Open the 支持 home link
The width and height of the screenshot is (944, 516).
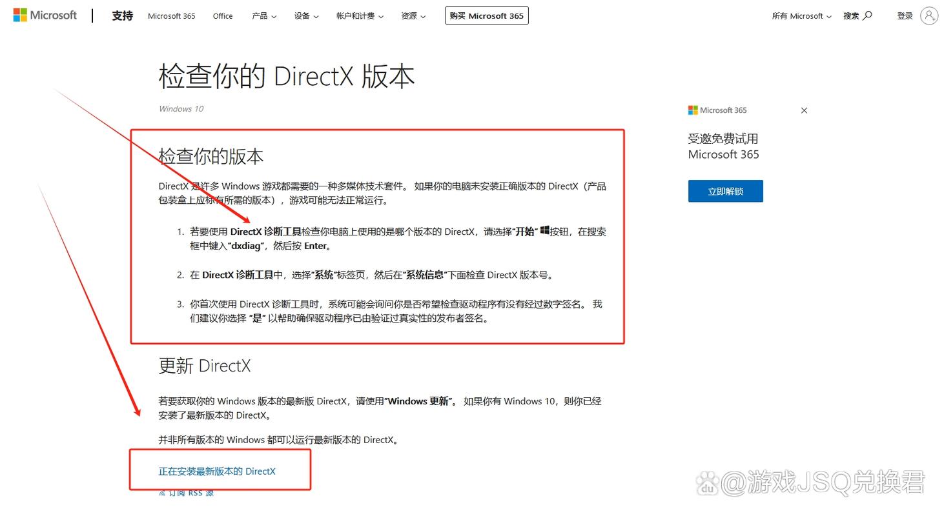pyautogui.click(x=122, y=15)
